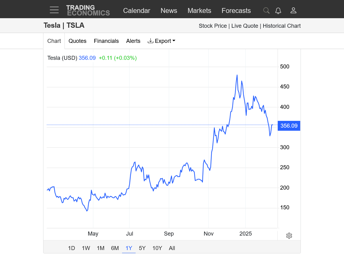Viewport: 344px width, 267px height.
Task: Open the Markets section
Action: click(199, 10)
